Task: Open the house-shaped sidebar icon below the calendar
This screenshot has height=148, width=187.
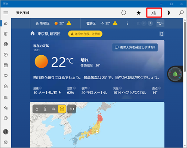Action: point(6,86)
